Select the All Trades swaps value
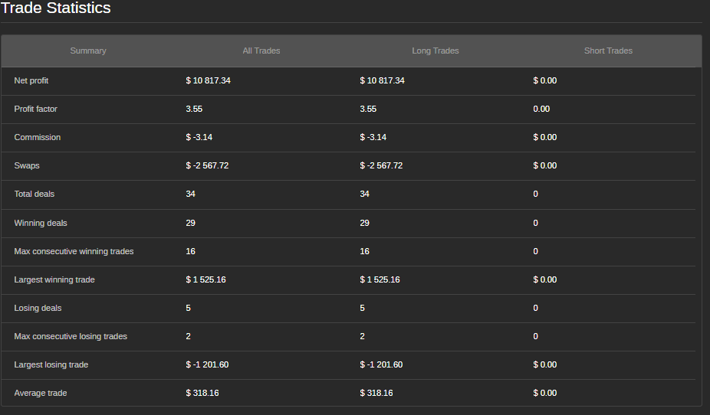Image resolution: width=710 pixels, height=415 pixels. coord(207,165)
